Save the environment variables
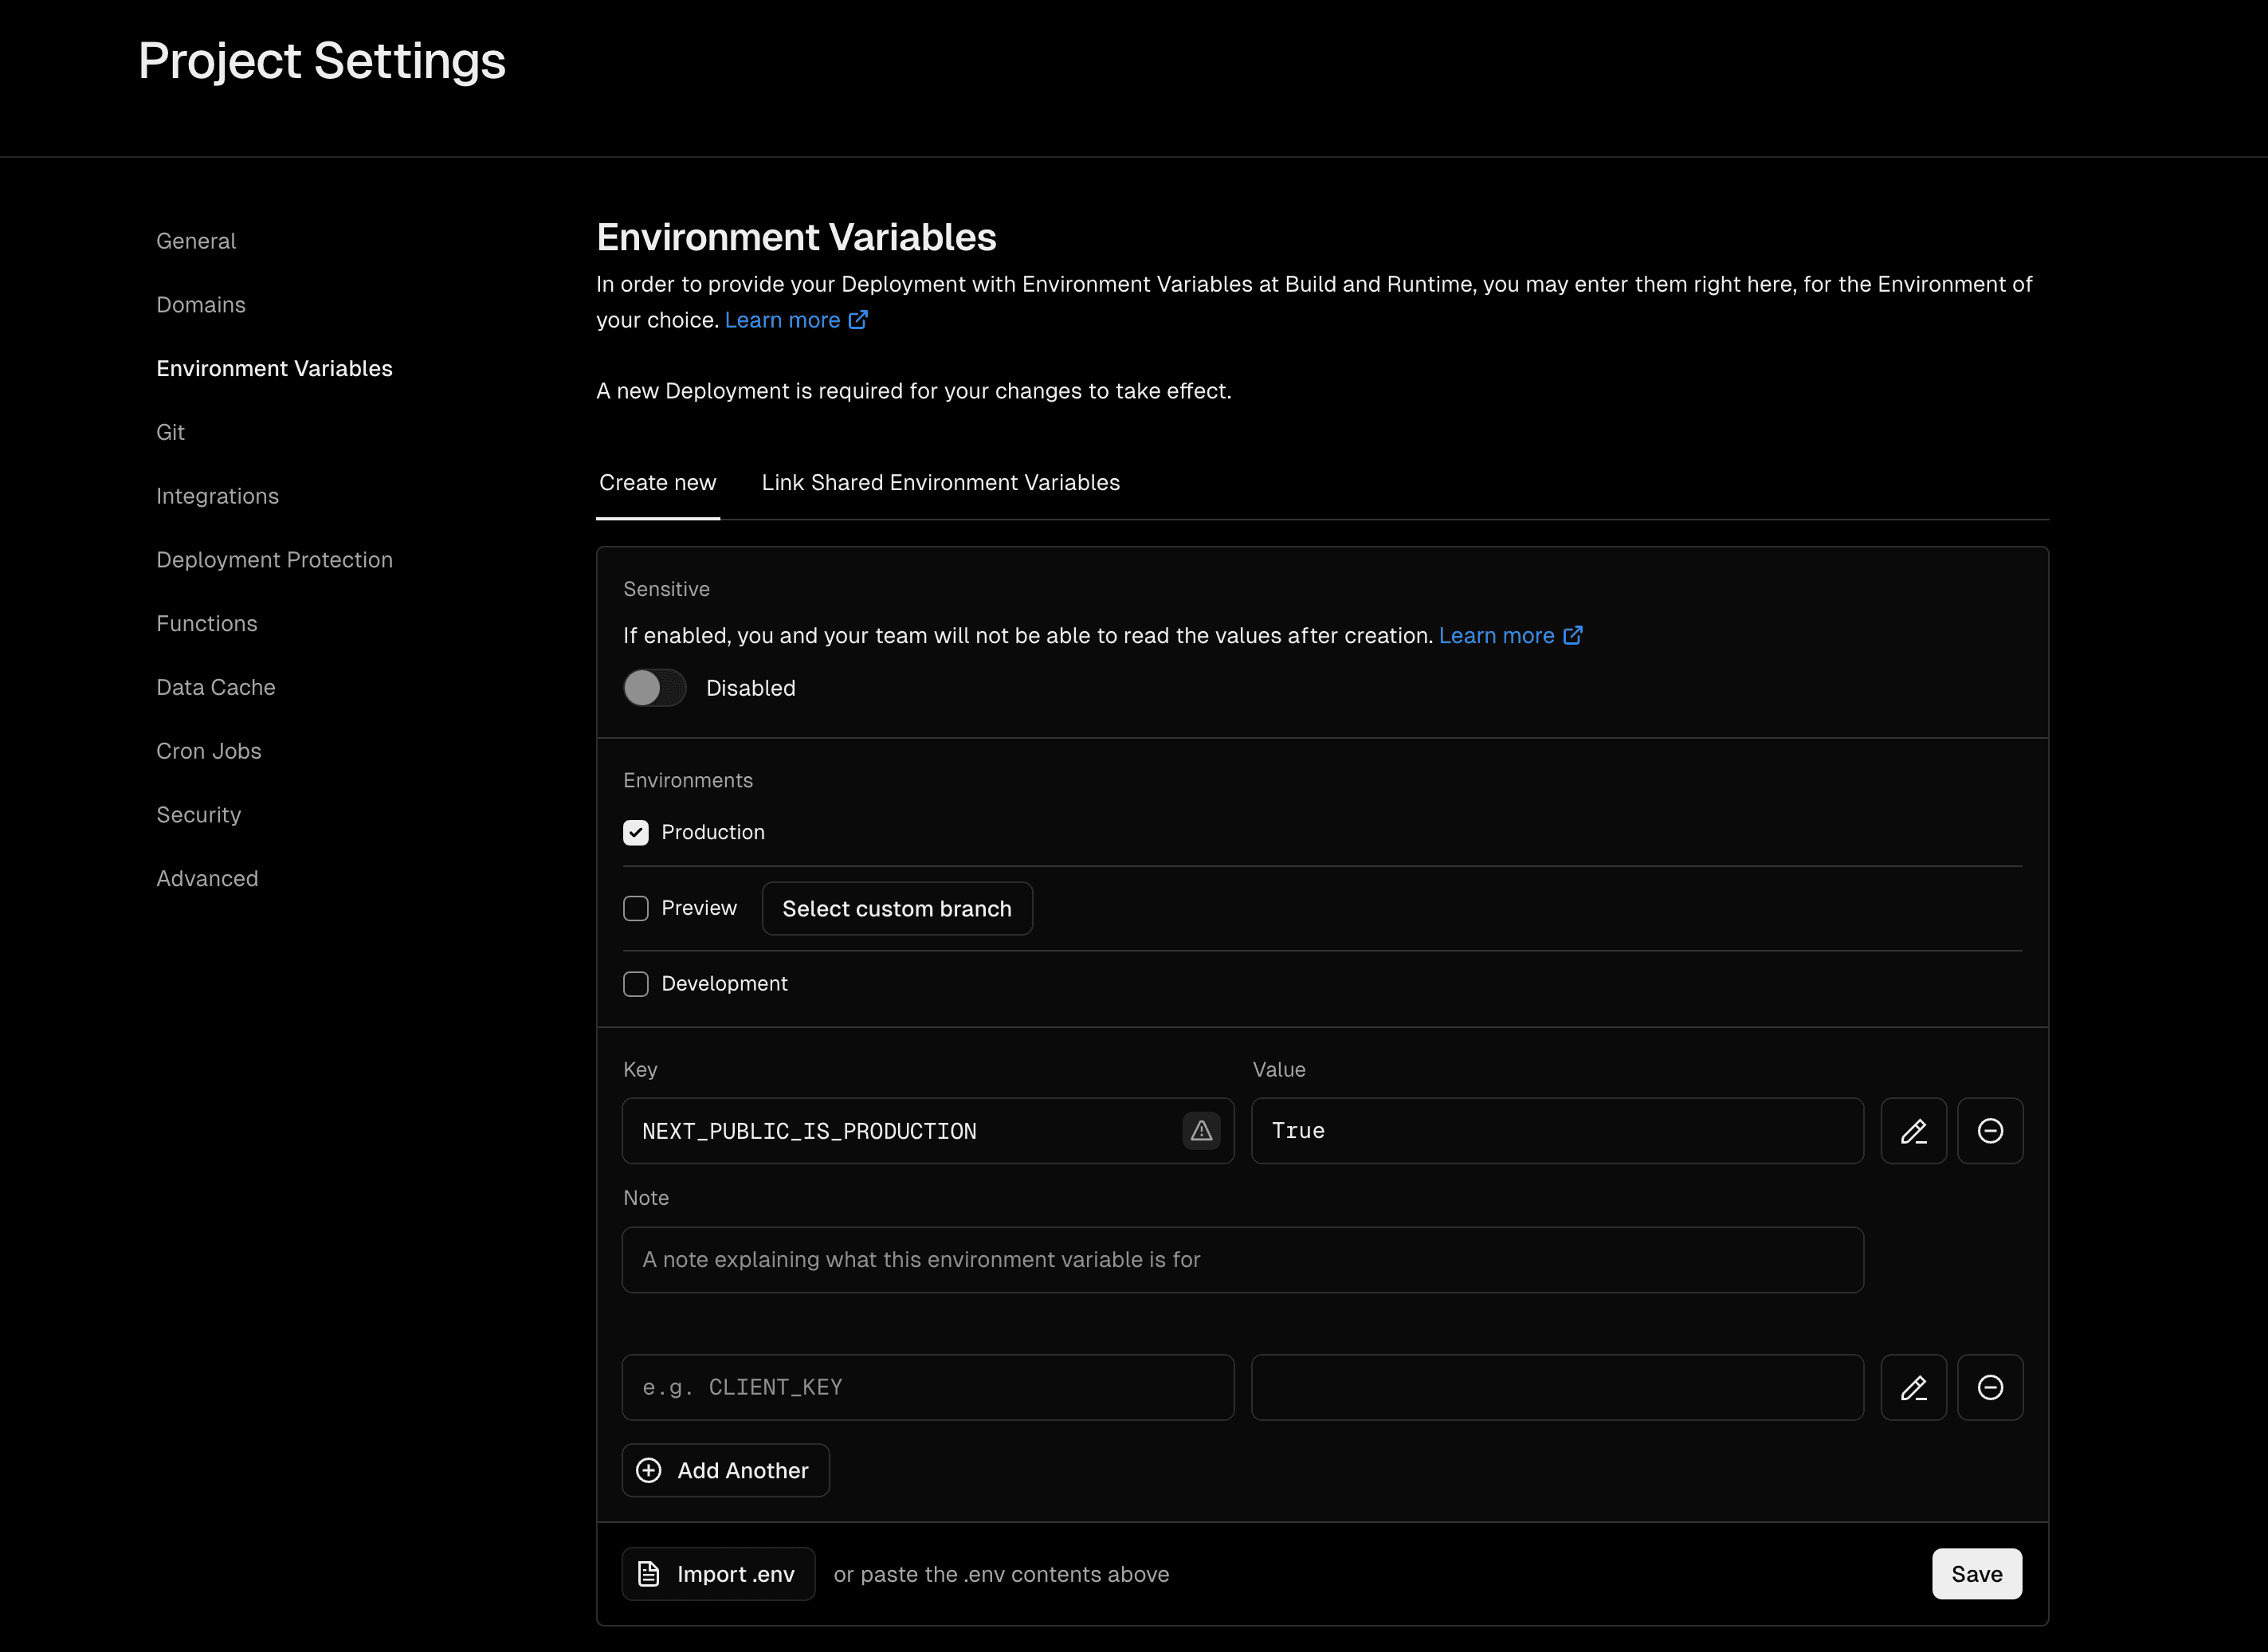Viewport: 2268px width, 1652px height. tap(1976, 1573)
